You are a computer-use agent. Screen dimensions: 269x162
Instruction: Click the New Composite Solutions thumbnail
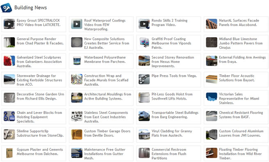click(x=77, y=42)
